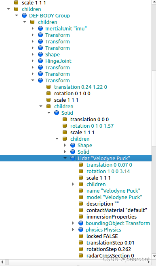Click the cube icon beside rotationStep 0.262
Screen dimensions: 156x266
(81, 249)
